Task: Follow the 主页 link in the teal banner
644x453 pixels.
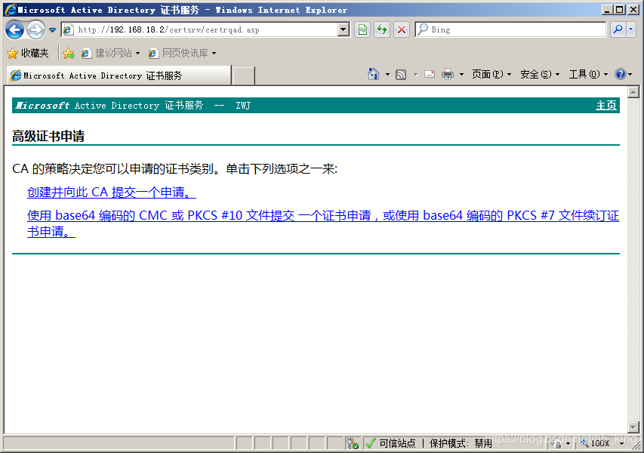Action: tap(606, 106)
